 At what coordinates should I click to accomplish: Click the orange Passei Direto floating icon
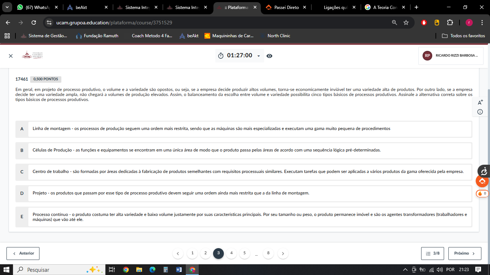[x=482, y=181]
